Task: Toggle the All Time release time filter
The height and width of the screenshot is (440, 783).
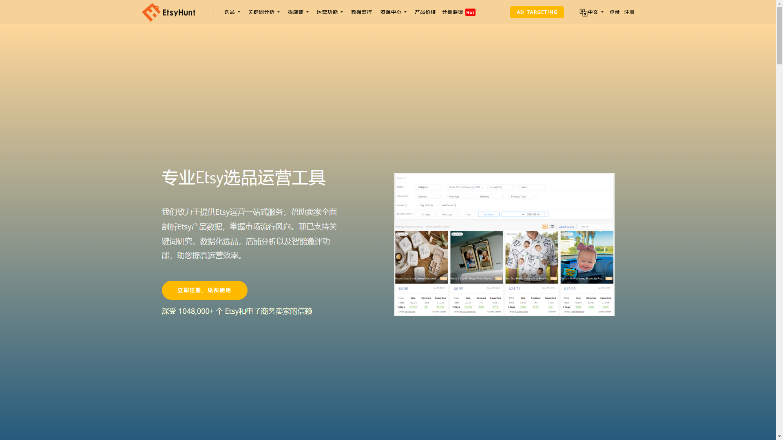Action: coord(489,214)
